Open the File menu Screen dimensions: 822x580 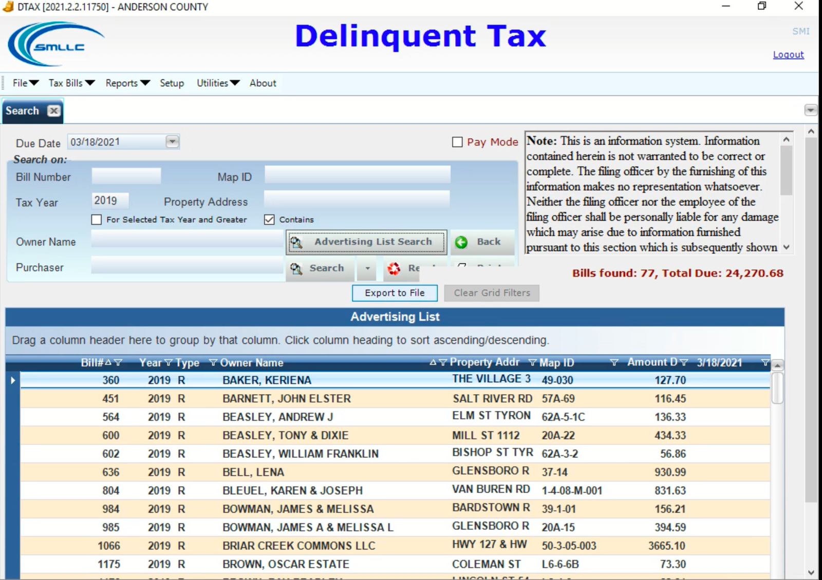[x=26, y=83]
